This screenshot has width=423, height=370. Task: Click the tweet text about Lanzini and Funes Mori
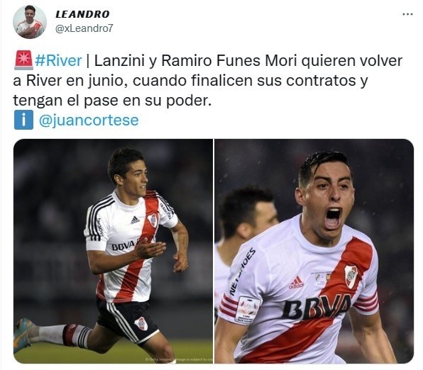point(208,81)
